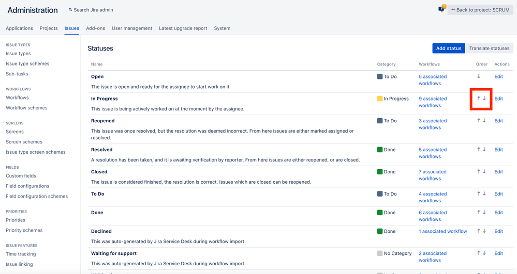The width and height of the screenshot is (517, 274).
Task: Move Done status up
Action: click(479, 213)
